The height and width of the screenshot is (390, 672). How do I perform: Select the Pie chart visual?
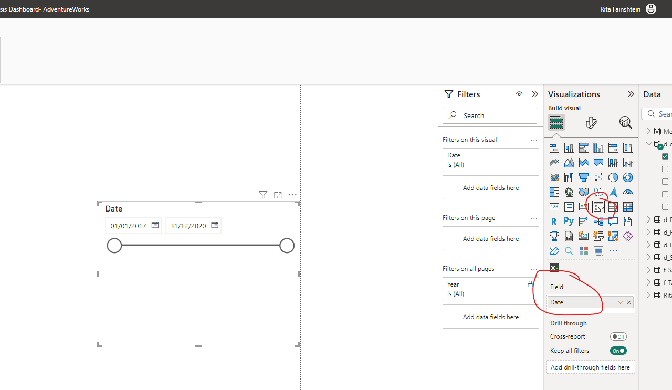613,177
